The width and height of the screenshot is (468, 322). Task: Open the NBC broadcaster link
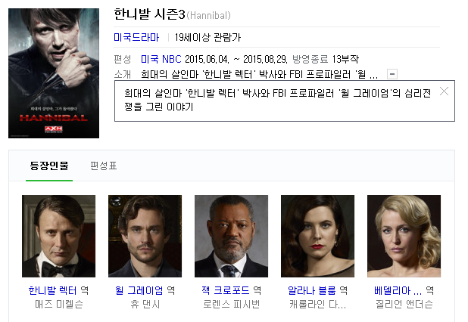click(172, 59)
